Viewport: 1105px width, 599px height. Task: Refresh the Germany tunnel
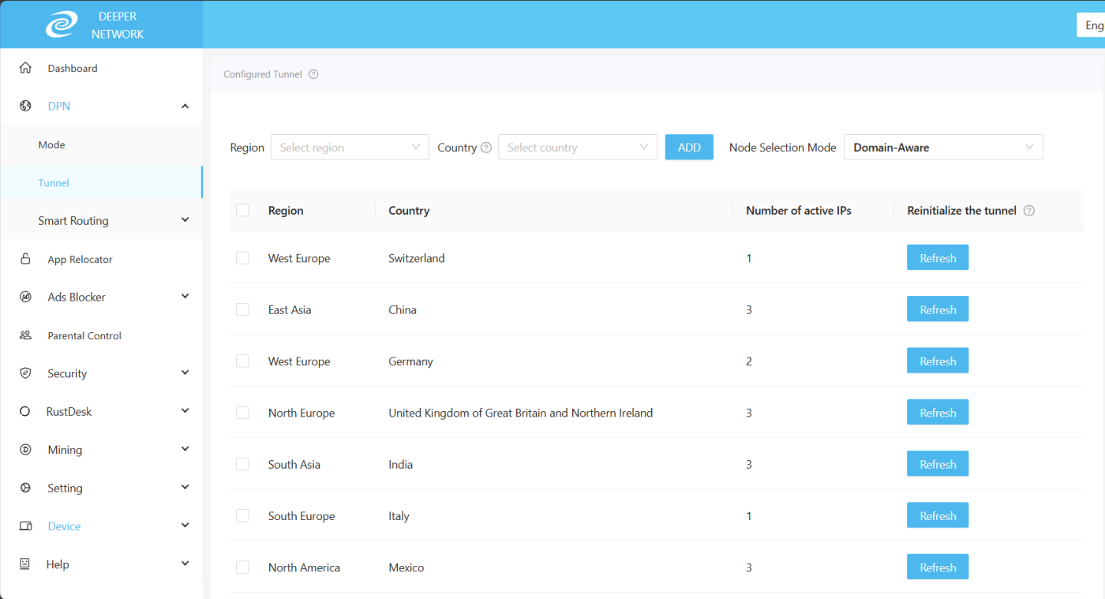[x=937, y=361]
